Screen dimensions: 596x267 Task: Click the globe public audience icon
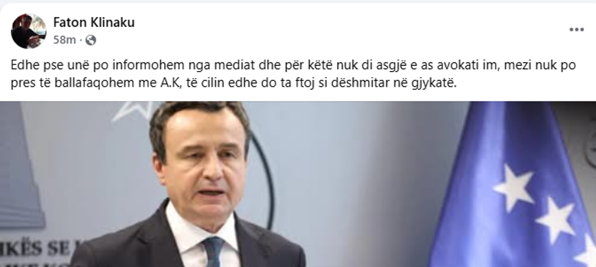[91, 40]
